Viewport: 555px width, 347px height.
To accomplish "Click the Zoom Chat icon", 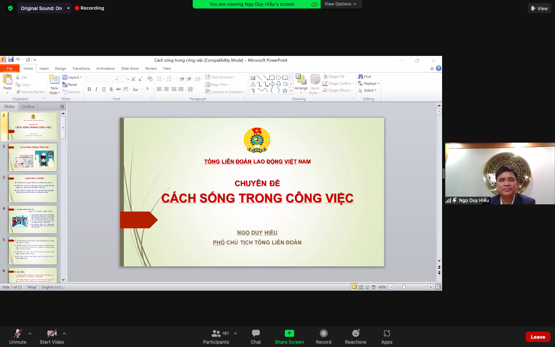I will [256, 334].
